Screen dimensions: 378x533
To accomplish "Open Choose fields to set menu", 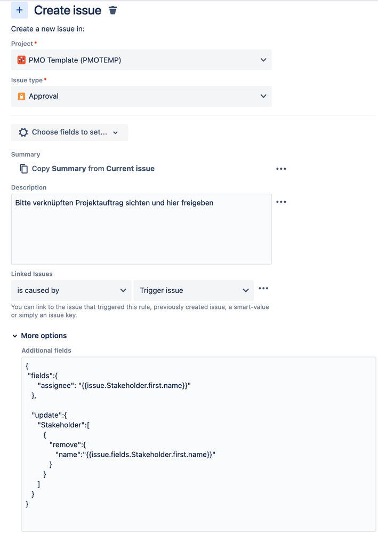I will (x=70, y=132).
